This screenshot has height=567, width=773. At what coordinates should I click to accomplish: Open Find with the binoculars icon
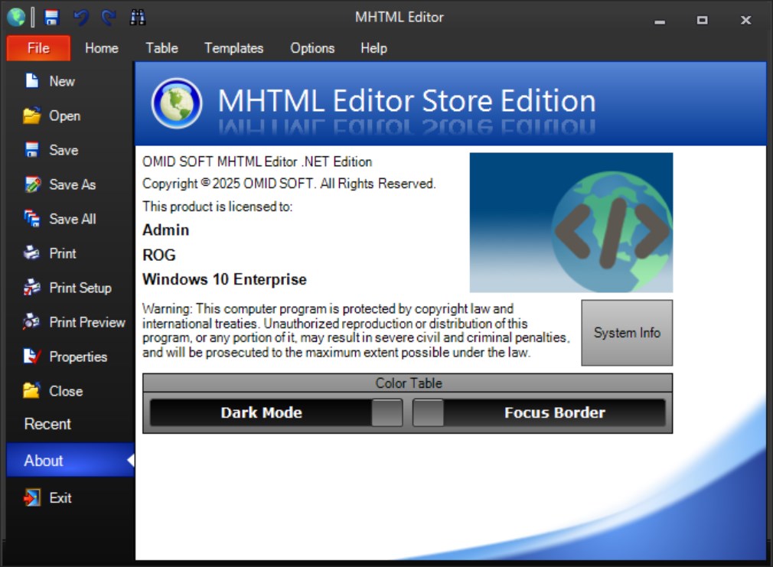pos(138,18)
